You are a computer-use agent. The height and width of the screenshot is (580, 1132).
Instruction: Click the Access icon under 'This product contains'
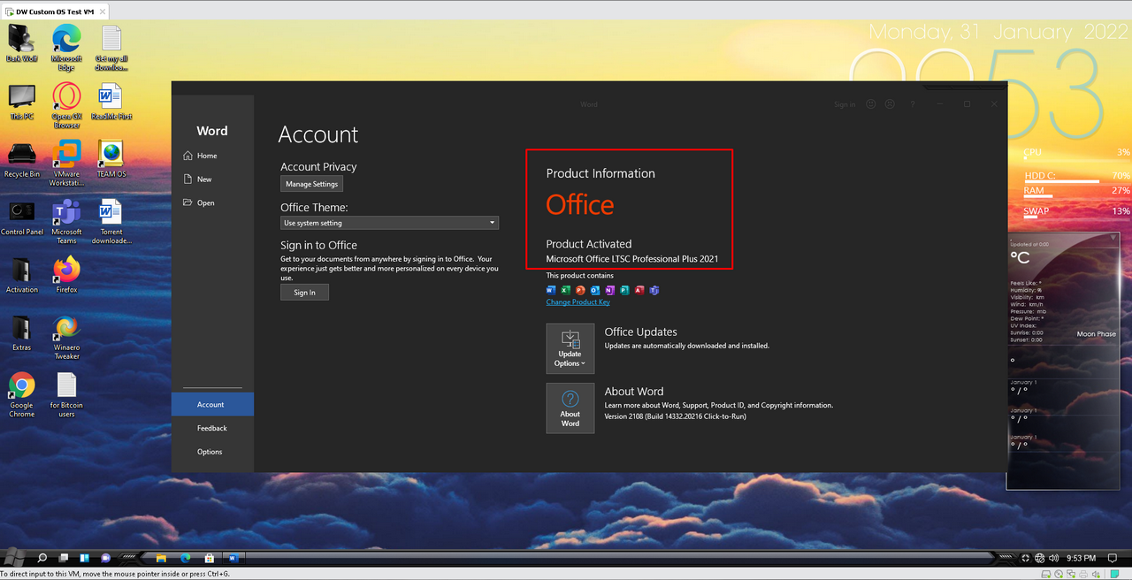tap(639, 290)
